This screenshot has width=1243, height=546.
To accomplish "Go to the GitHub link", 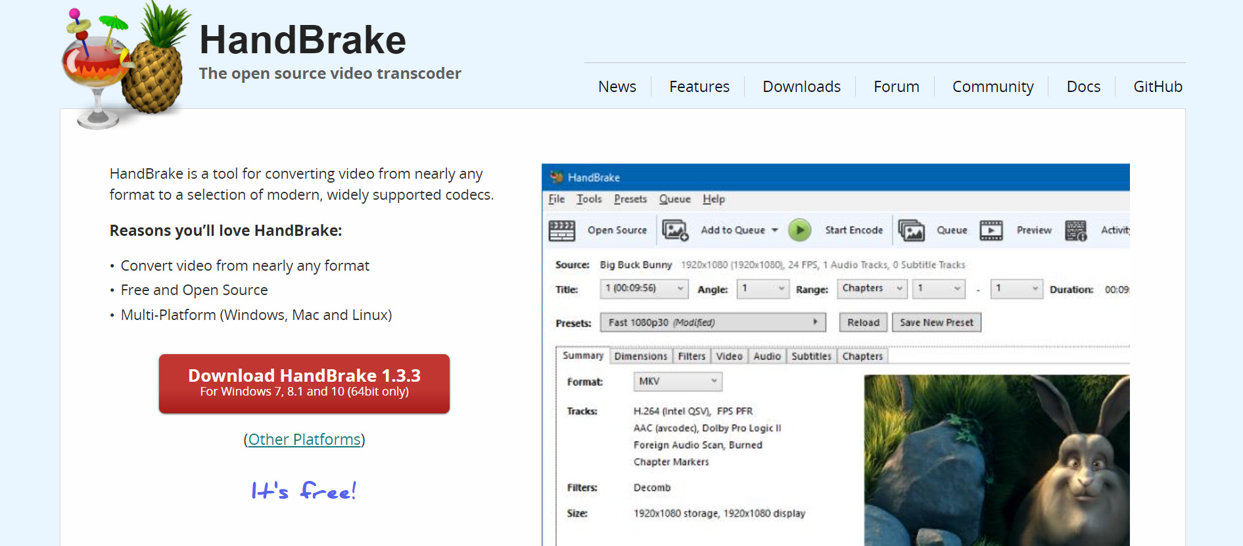I will pos(1158,87).
